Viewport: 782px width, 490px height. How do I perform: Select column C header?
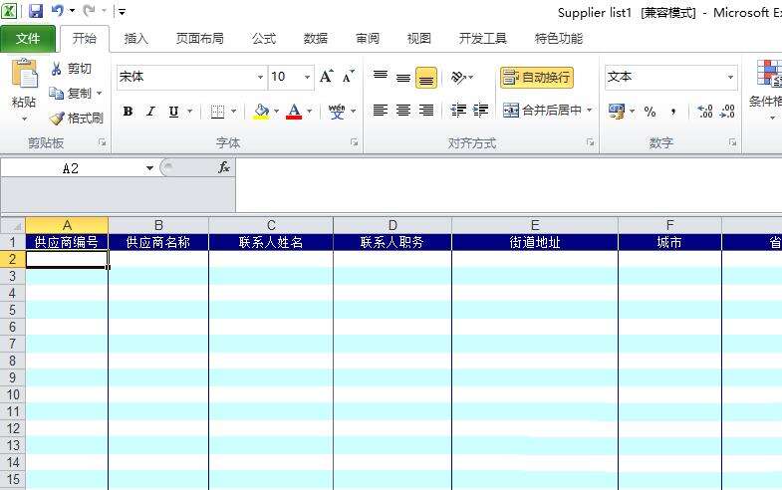pos(271,225)
